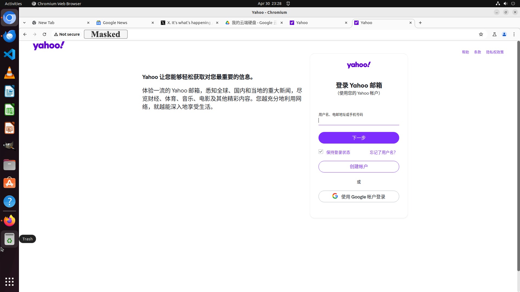The height and width of the screenshot is (292, 520).
Task: Close the Google News tab
Action: pos(153,23)
